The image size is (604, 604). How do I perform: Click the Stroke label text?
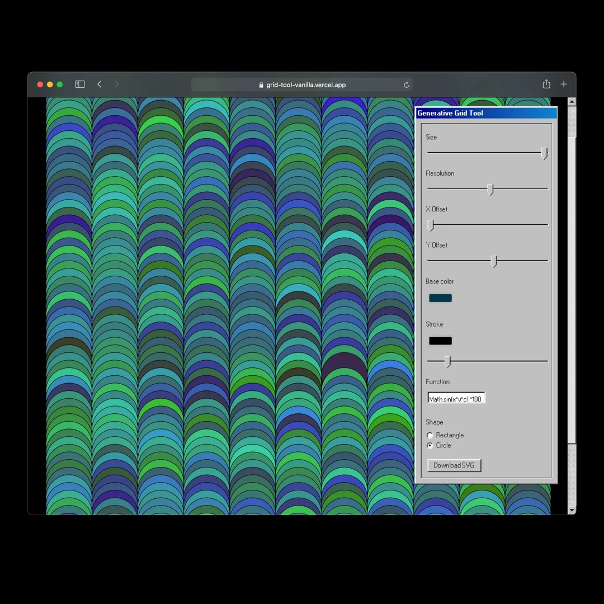[434, 324]
